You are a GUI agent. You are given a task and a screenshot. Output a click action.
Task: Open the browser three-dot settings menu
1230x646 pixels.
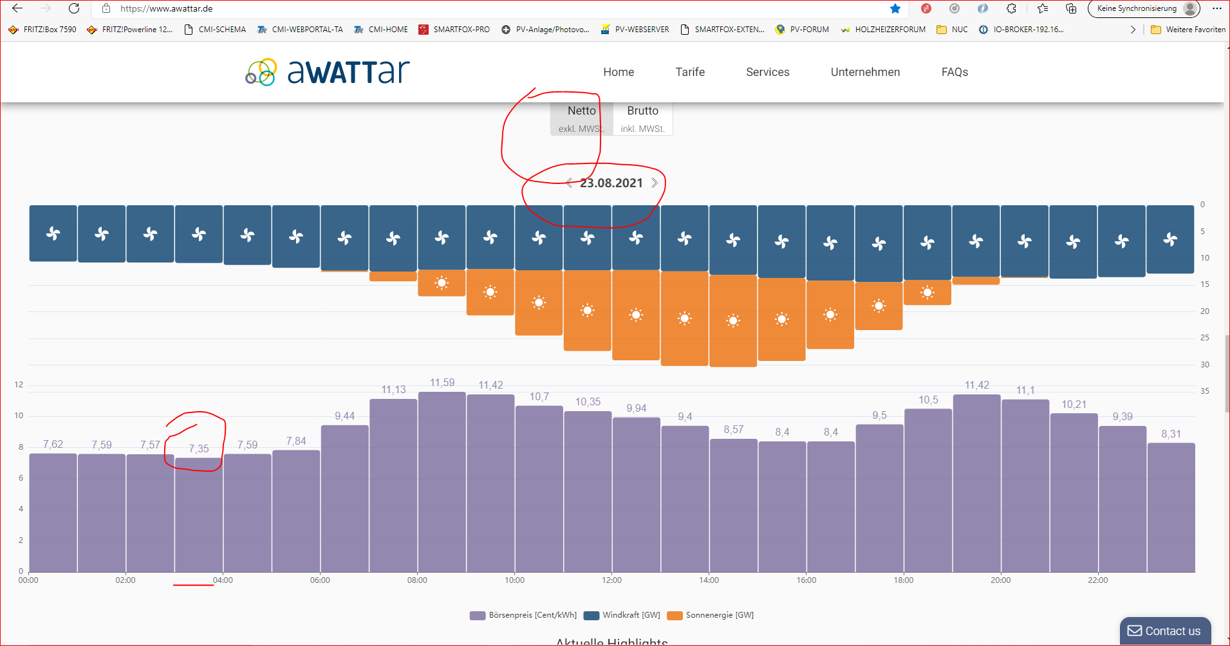pos(1216,8)
